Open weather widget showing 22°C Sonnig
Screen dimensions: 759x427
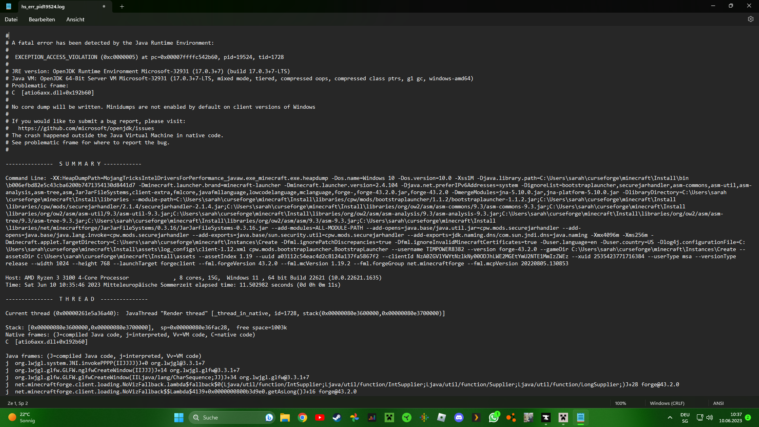(22, 418)
